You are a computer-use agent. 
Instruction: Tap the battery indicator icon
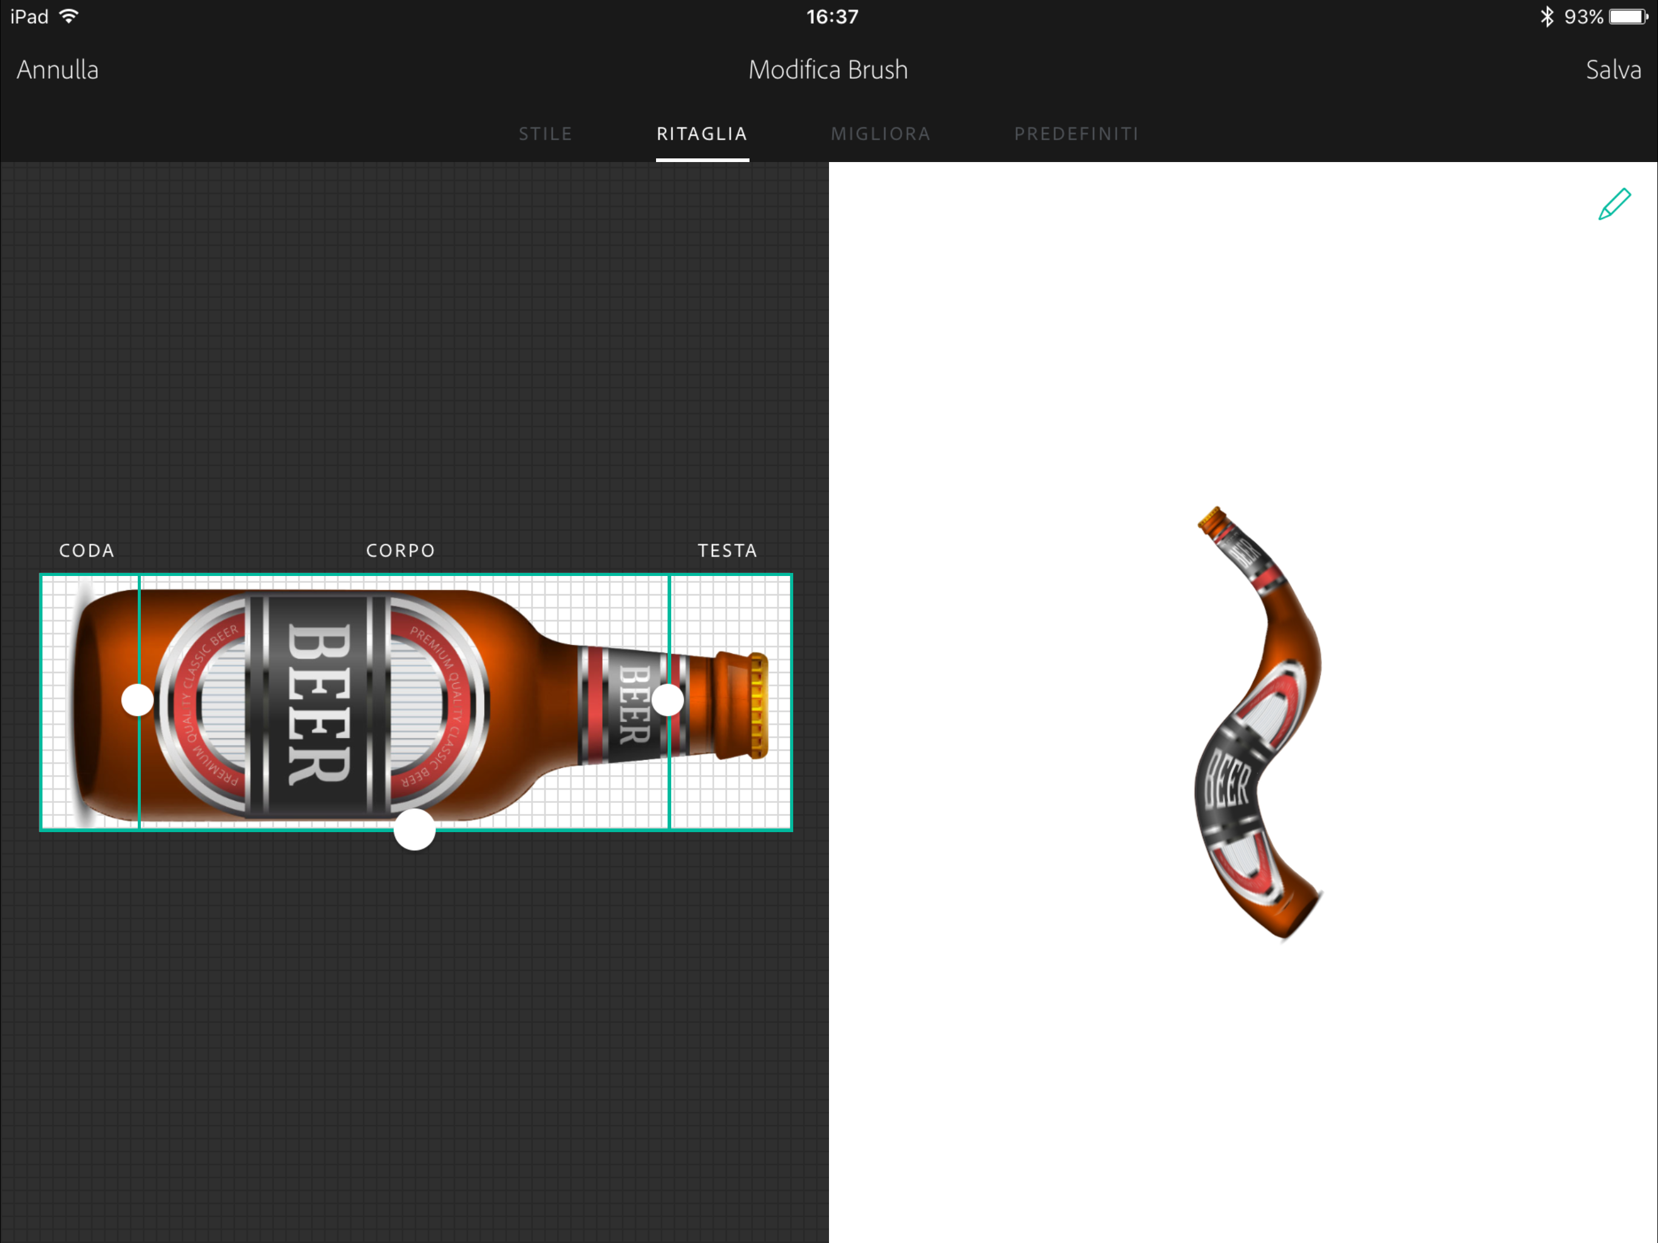[1628, 16]
